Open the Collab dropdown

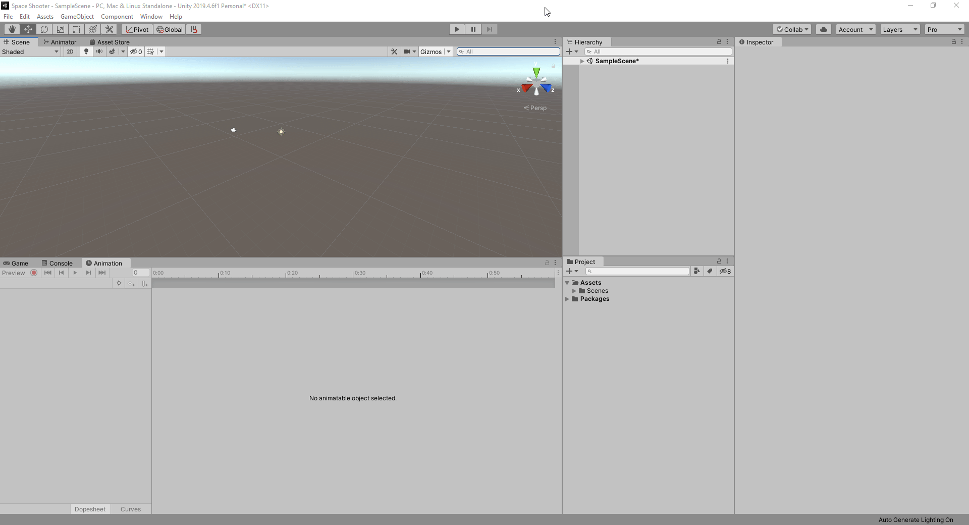[x=792, y=29]
